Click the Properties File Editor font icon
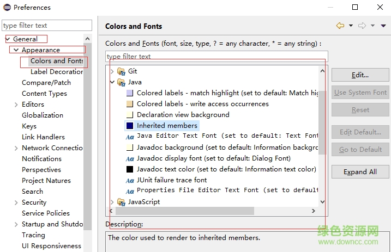 (x=130, y=191)
